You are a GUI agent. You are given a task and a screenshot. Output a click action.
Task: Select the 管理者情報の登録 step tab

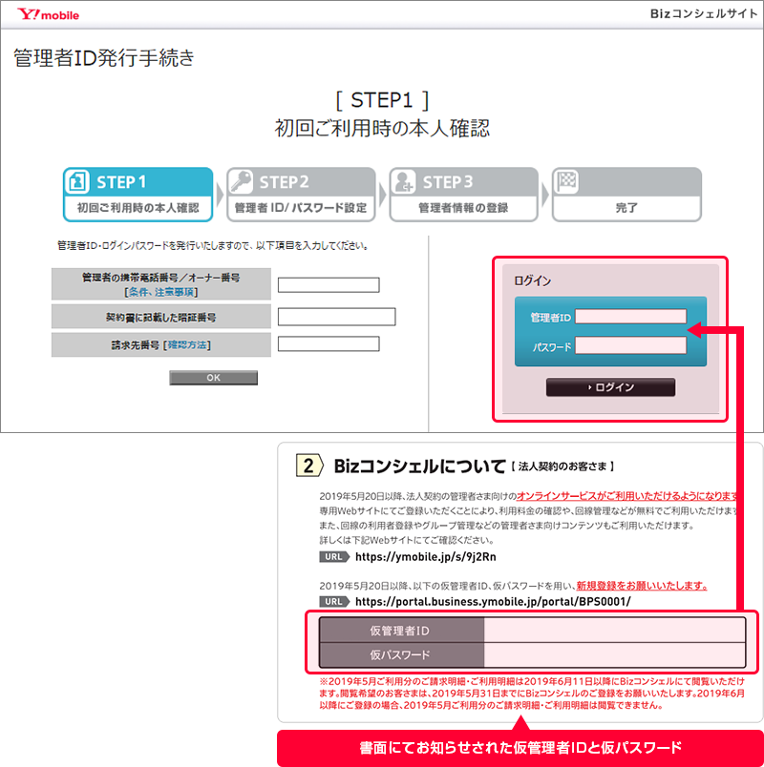[x=463, y=207]
